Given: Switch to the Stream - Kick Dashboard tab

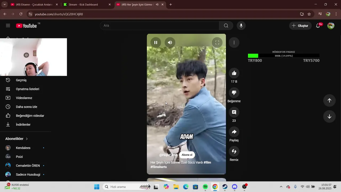Looking at the screenshot, I should pos(87,5).
